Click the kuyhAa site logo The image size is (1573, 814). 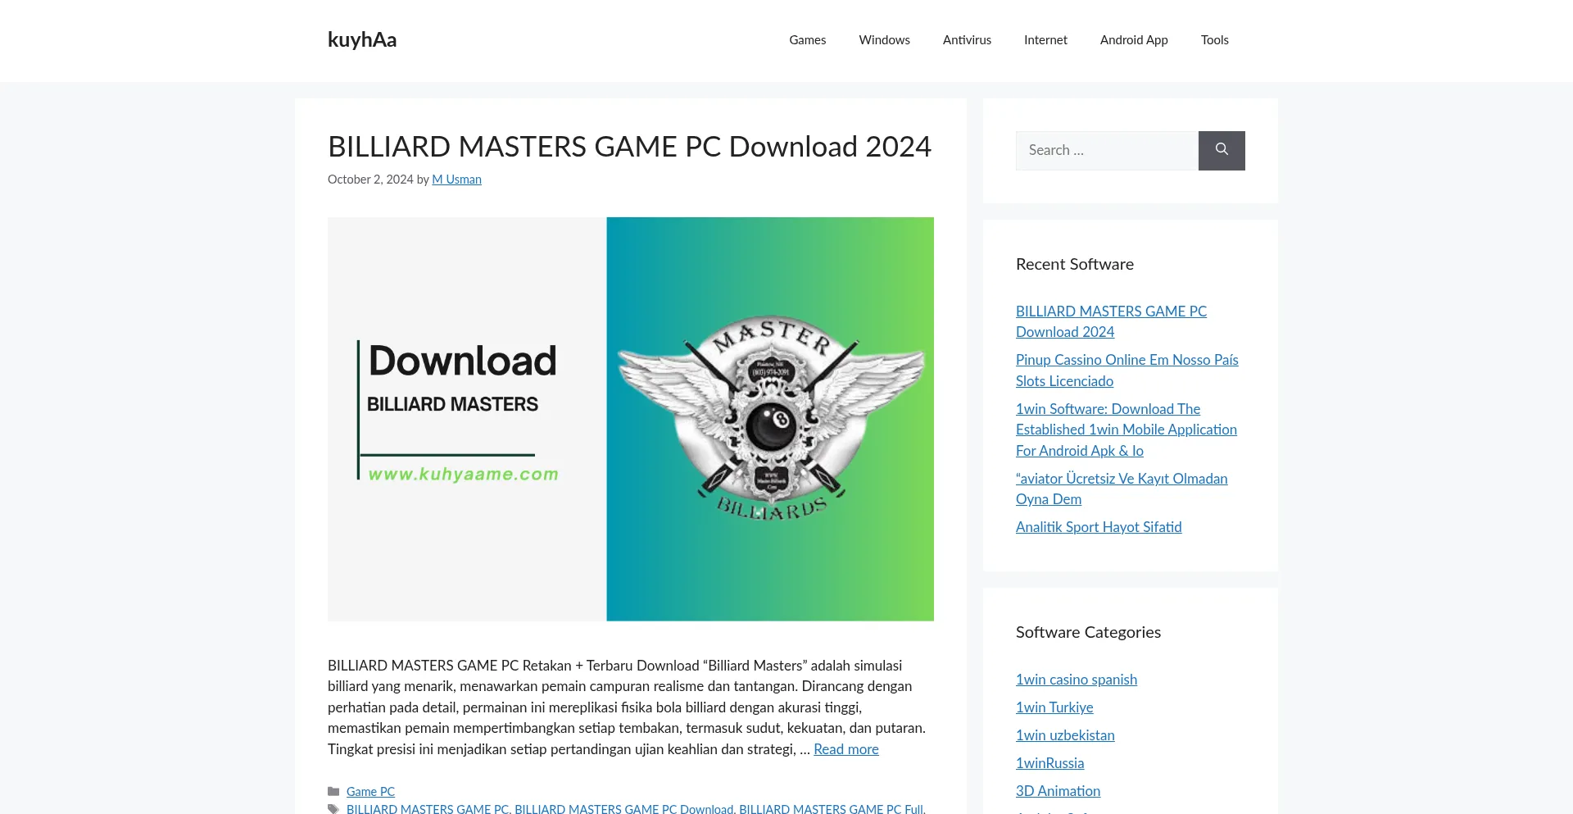[362, 40]
